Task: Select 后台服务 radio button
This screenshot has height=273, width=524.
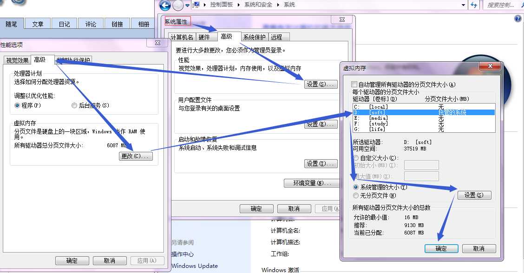Action: click(x=74, y=105)
